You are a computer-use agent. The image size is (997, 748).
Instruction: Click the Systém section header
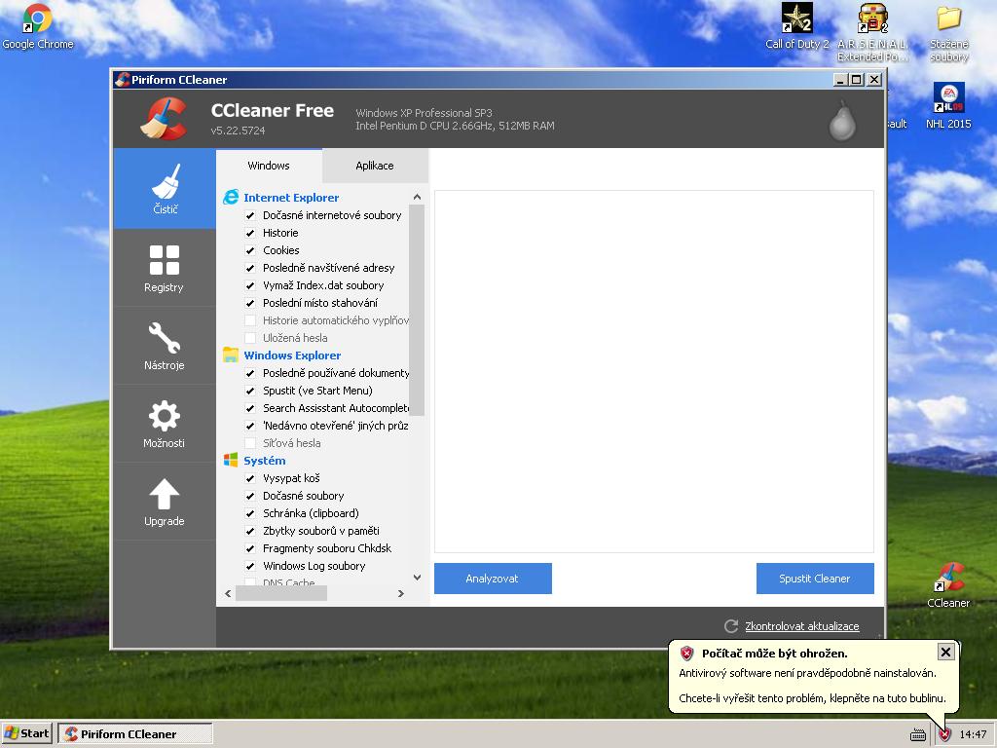click(x=265, y=460)
